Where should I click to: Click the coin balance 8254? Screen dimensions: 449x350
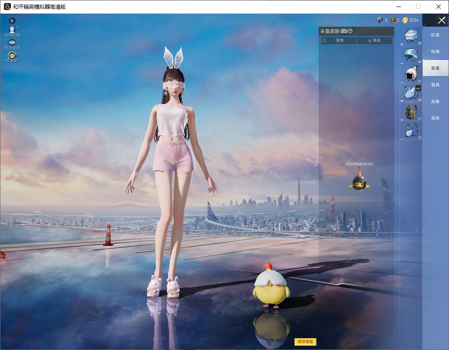tap(414, 20)
